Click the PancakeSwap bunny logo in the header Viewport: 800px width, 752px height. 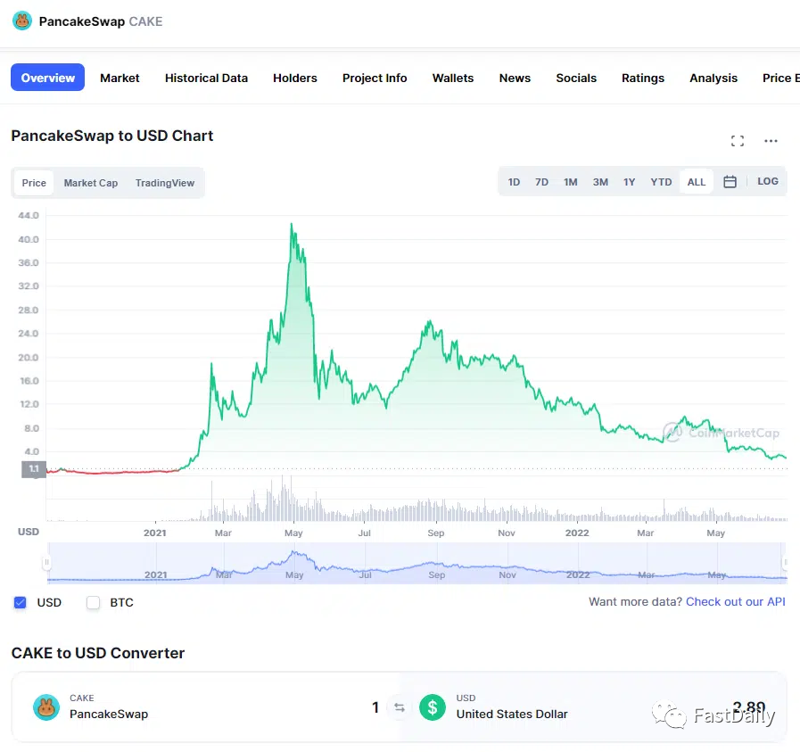22,21
